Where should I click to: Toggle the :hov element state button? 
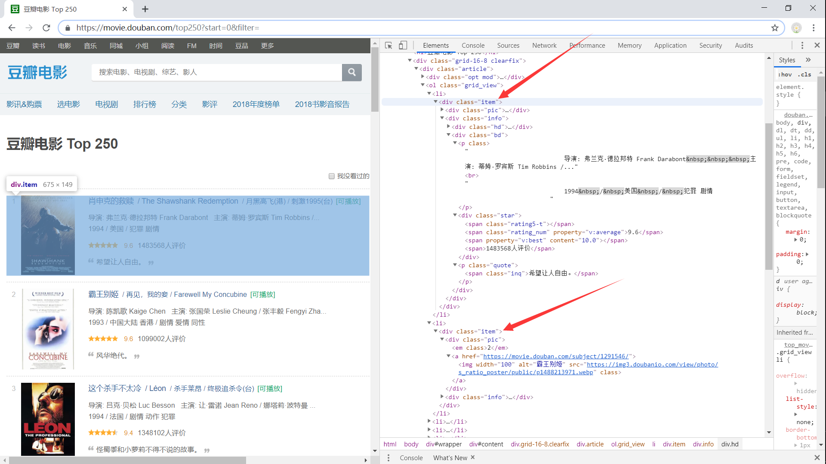[785, 74]
